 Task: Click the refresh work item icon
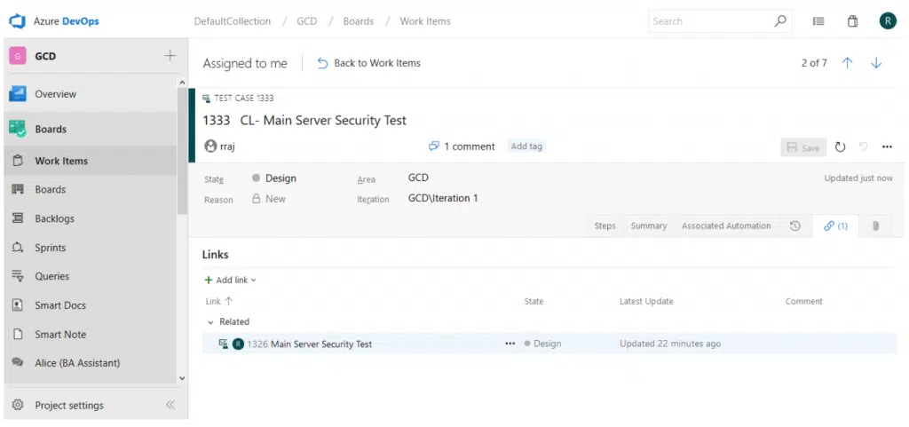tap(840, 147)
